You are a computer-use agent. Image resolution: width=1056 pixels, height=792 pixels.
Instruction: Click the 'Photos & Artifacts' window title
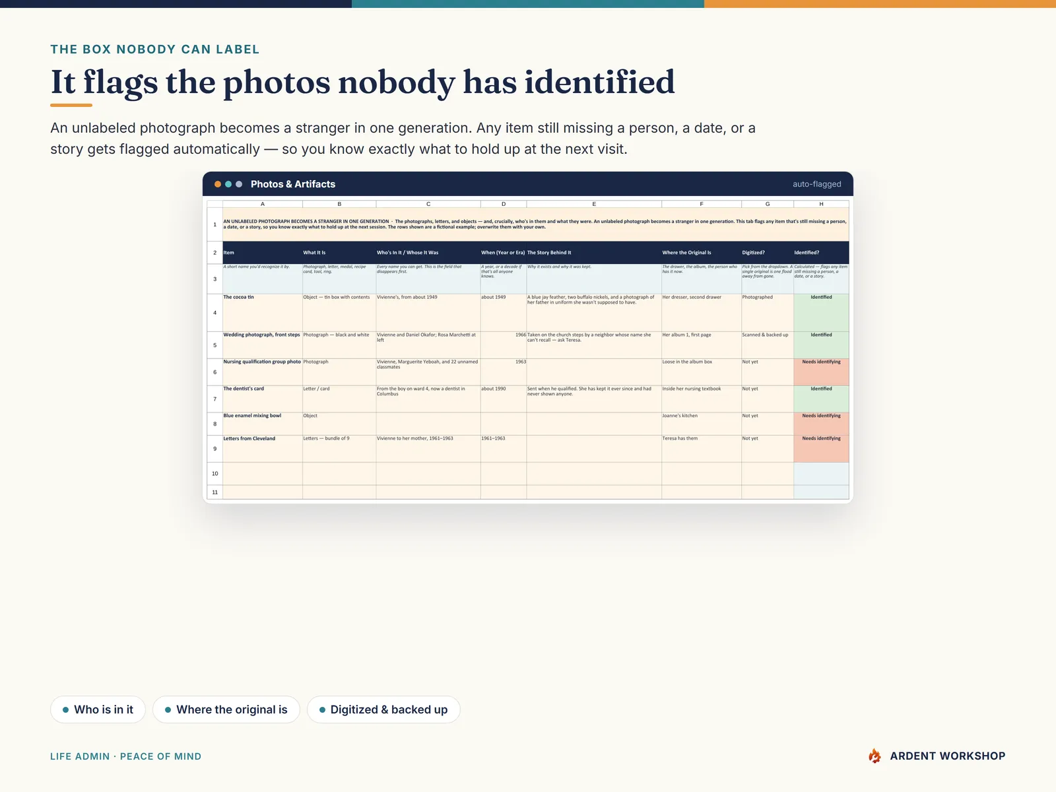[293, 184]
